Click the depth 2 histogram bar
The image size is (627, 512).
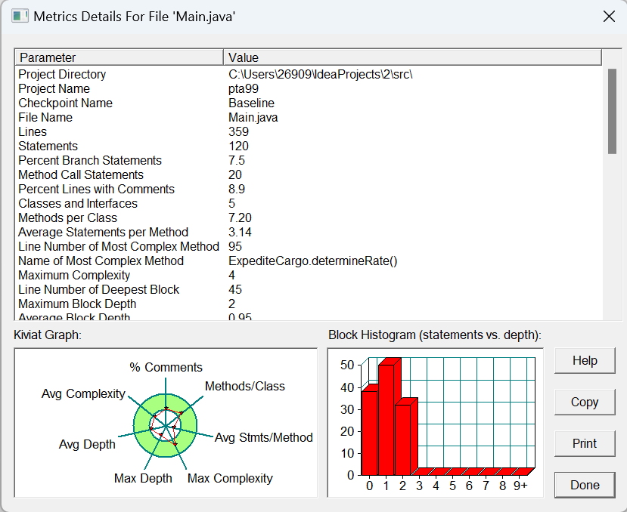[x=403, y=440]
